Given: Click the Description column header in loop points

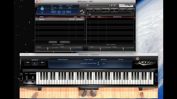Looking at the screenshot, I should pyautogui.click(x=117, y=17).
